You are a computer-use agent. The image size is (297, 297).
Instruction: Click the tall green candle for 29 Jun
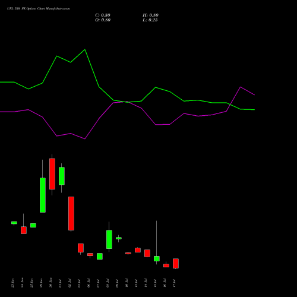click(43, 195)
